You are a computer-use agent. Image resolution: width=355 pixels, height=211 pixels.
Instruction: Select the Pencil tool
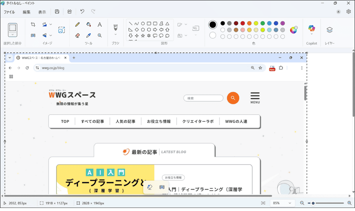coord(77,25)
